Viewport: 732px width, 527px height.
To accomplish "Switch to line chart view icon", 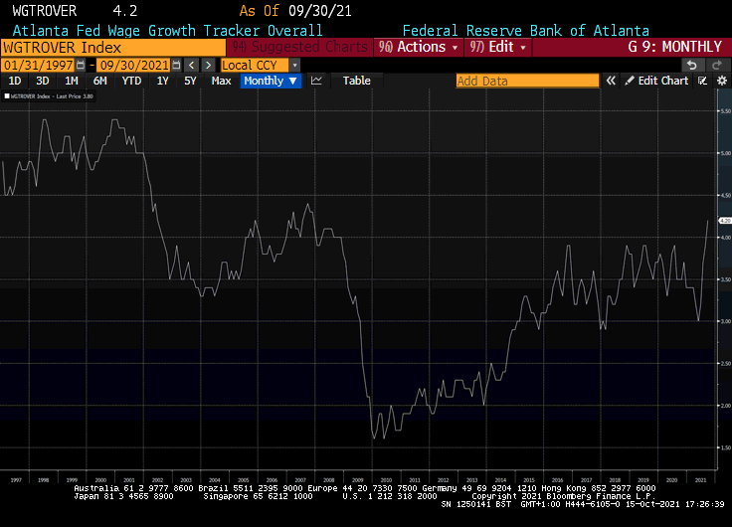I will pyautogui.click(x=317, y=81).
